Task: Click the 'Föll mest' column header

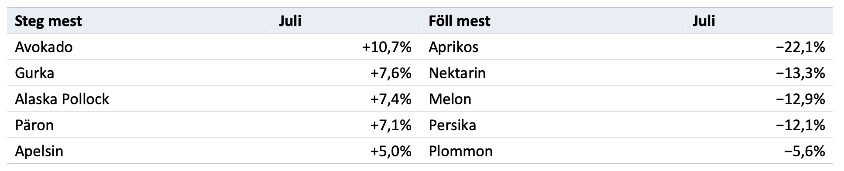Action: (x=460, y=21)
